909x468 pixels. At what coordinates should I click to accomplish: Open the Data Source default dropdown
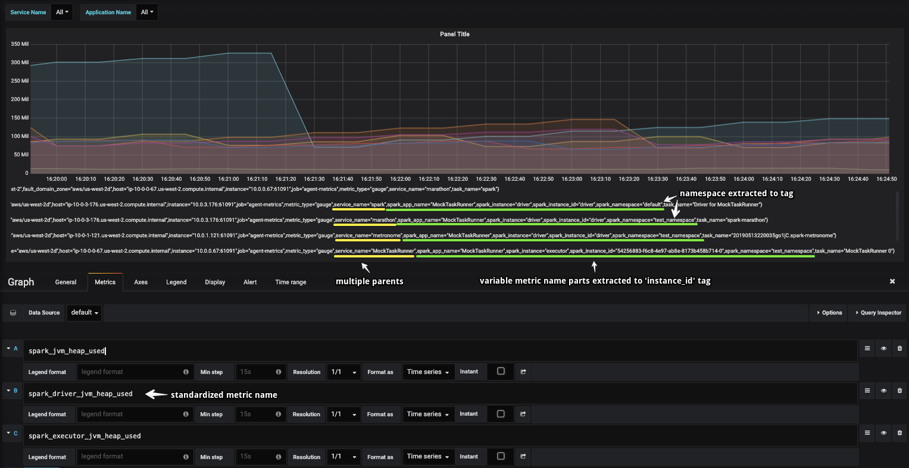[85, 312]
